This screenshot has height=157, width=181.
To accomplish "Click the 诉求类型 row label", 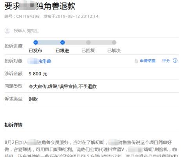I will 13,99.
